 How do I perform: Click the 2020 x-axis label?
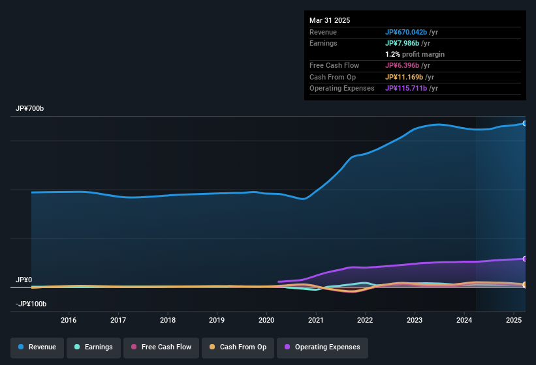click(x=266, y=320)
